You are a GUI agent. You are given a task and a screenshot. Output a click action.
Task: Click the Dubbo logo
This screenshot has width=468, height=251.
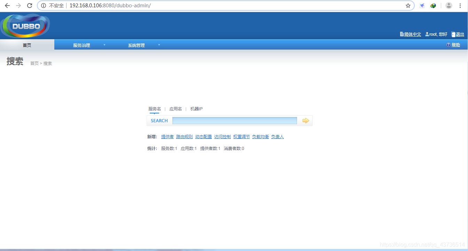(25, 26)
